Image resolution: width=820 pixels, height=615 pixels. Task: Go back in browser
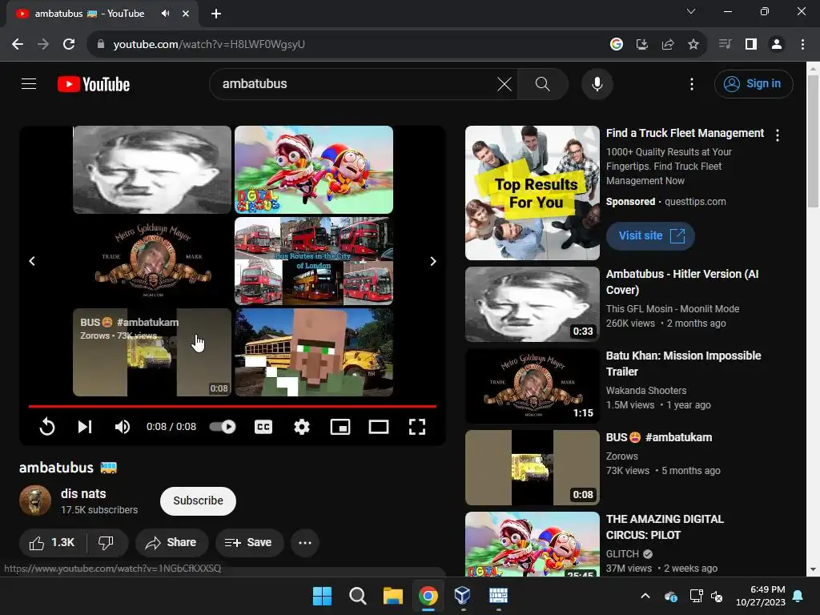point(18,45)
